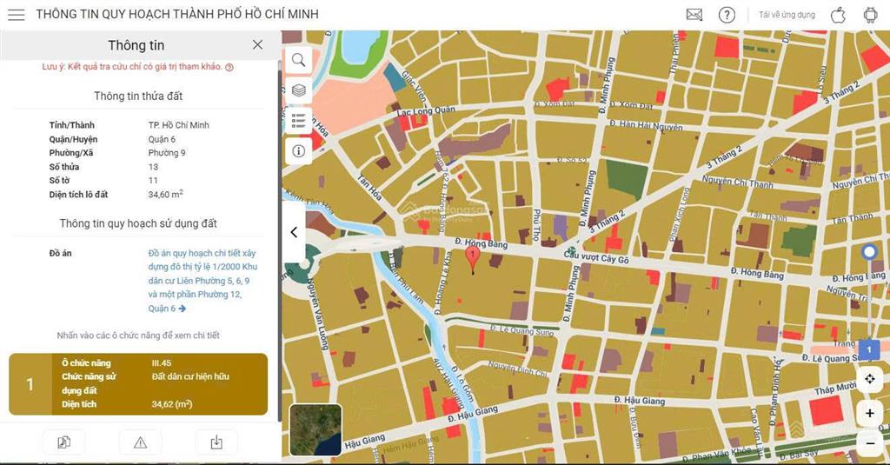Viewport: 890px width, 465px height.
Task: Show the map legend list
Action: pyautogui.click(x=299, y=120)
